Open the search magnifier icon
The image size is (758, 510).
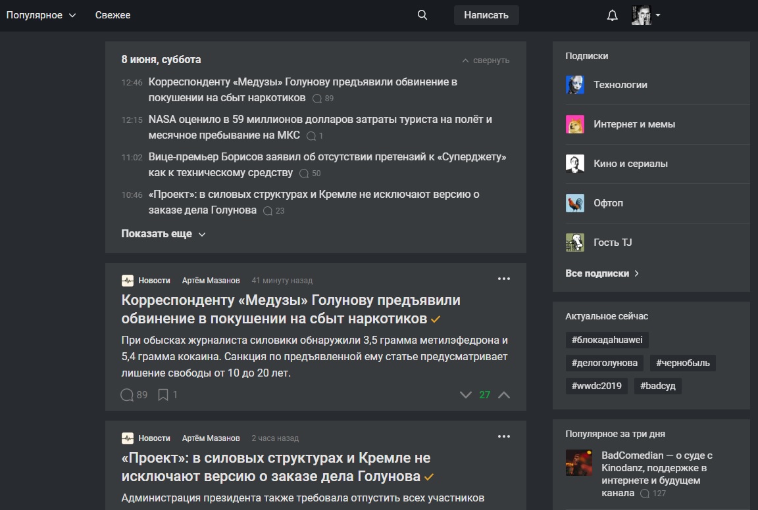pos(420,14)
